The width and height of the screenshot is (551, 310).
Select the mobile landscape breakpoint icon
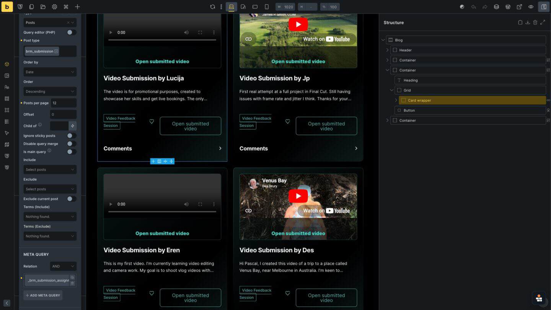255,7
